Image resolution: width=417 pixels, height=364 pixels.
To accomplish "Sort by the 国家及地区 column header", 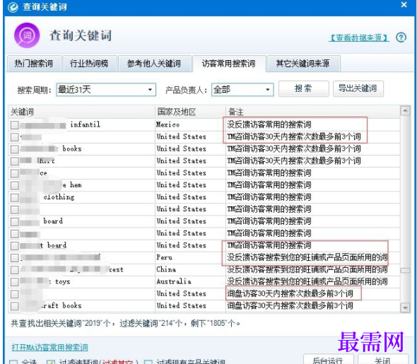I will pyautogui.click(x=190, y=112).
